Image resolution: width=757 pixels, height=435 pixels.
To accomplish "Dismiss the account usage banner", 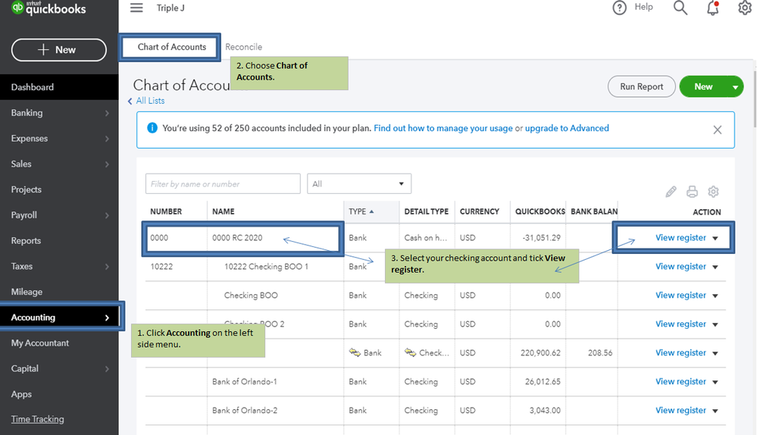I will coord(717,130).
